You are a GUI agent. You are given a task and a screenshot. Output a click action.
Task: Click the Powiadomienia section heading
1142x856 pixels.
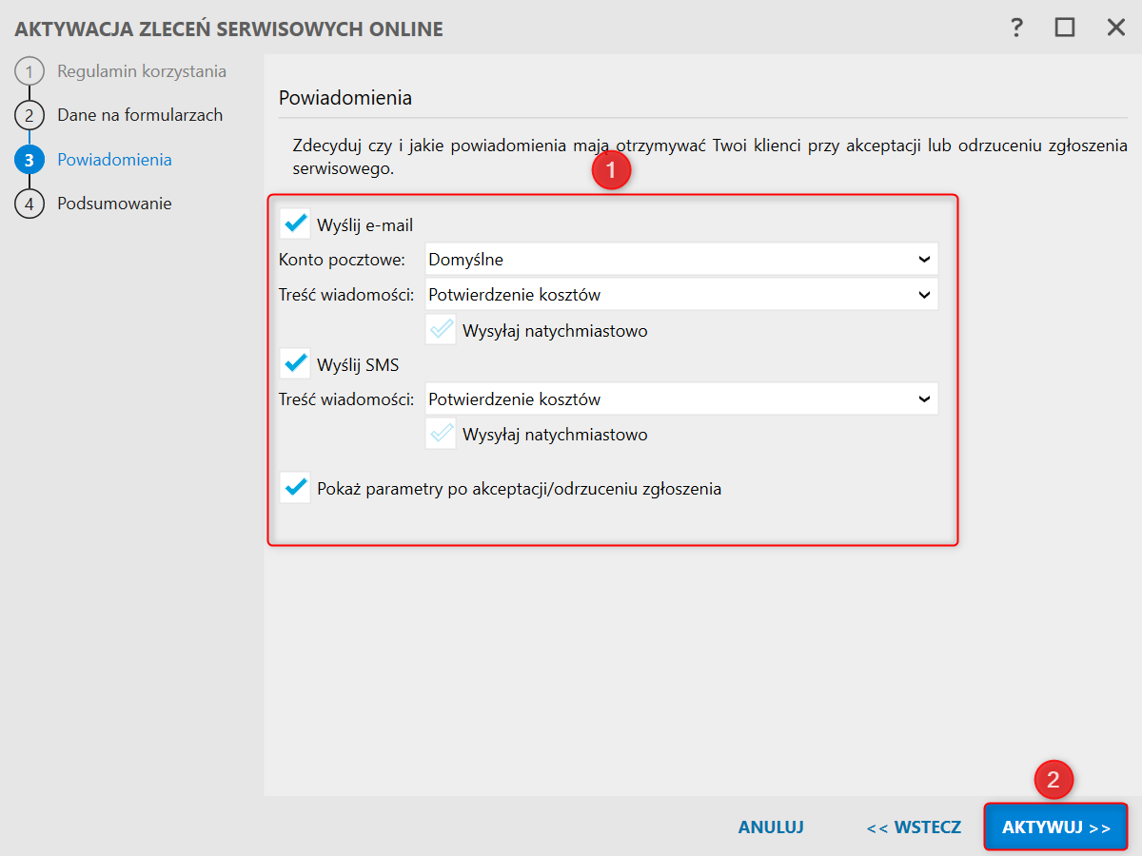coord(345,97)
